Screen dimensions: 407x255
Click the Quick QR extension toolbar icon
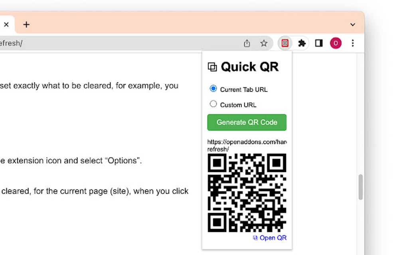tap(285, 43)
